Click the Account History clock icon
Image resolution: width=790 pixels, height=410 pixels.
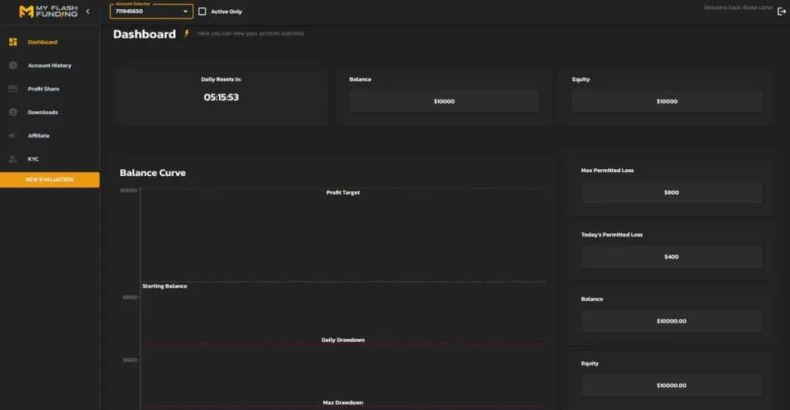(x=13, y=66)
